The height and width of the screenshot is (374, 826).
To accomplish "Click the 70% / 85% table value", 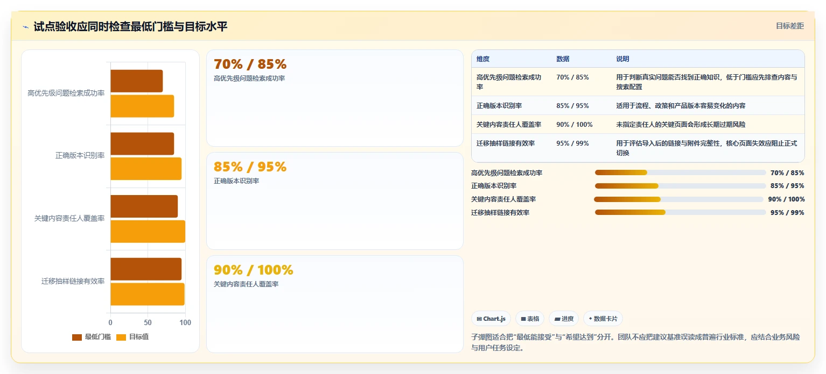I will coord(572,77).
